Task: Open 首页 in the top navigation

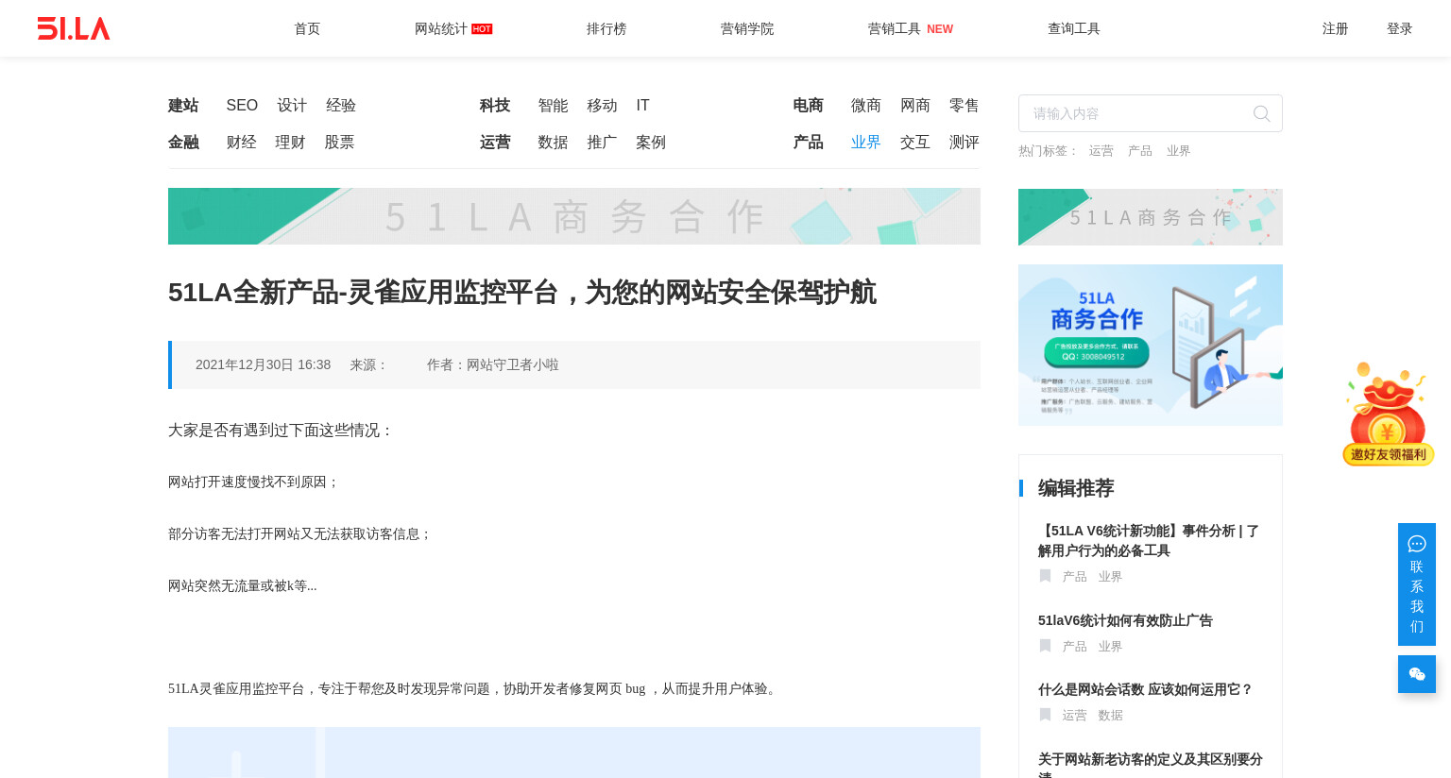Action: tap(307, 28)
